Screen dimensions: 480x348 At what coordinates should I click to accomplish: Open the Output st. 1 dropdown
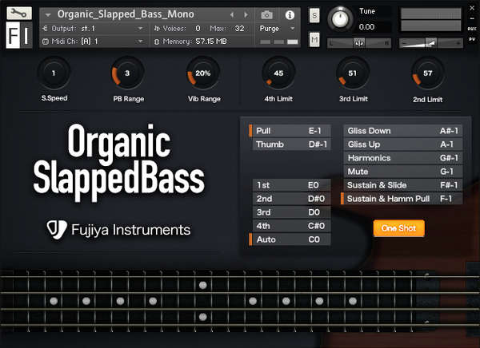[x=94, y=29]
